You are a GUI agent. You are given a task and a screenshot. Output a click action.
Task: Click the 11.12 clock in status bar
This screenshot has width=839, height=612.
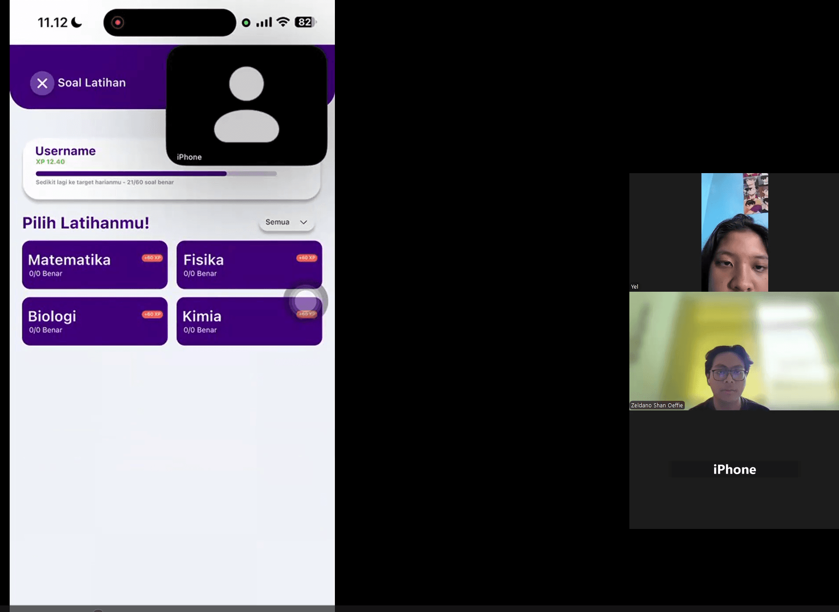point(53,22)
